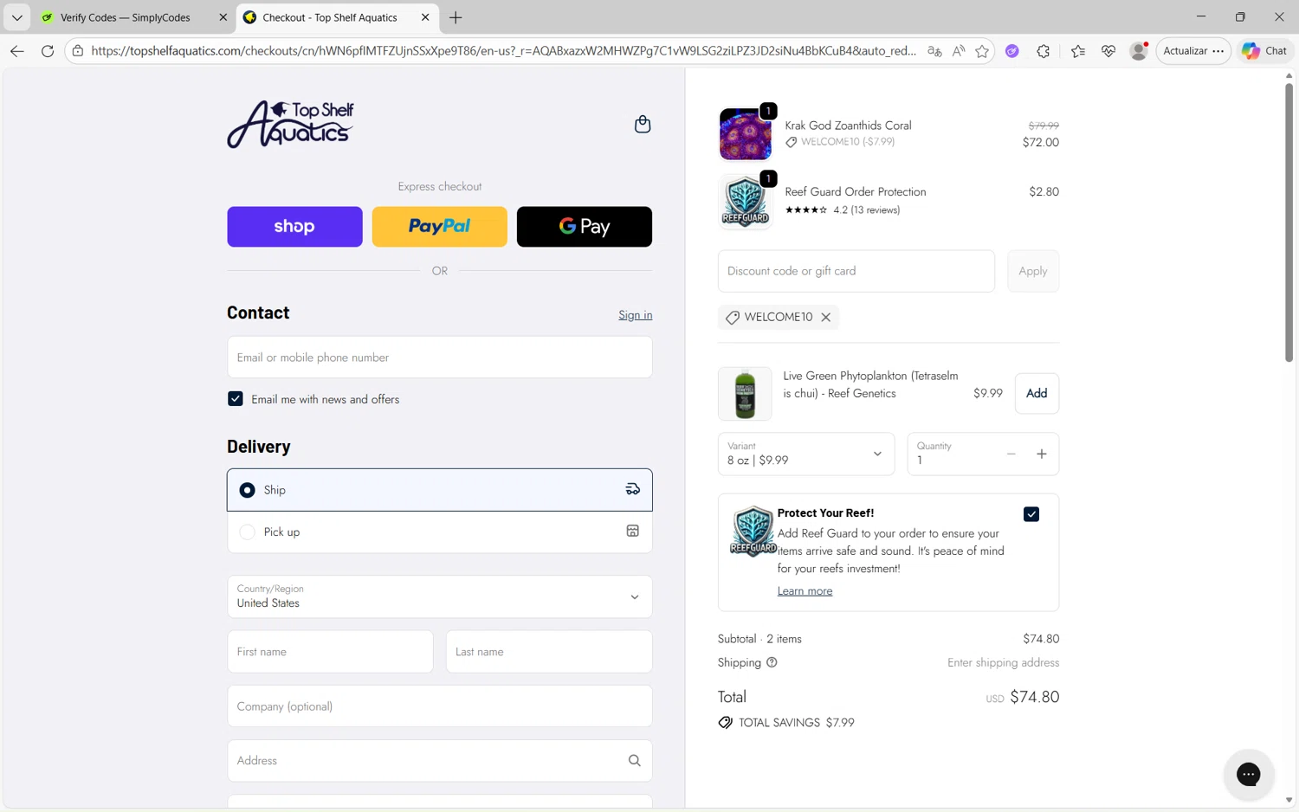Click the browser address bar URL
The height and width of the screenshot is (812, 1299).
point(503,51)
